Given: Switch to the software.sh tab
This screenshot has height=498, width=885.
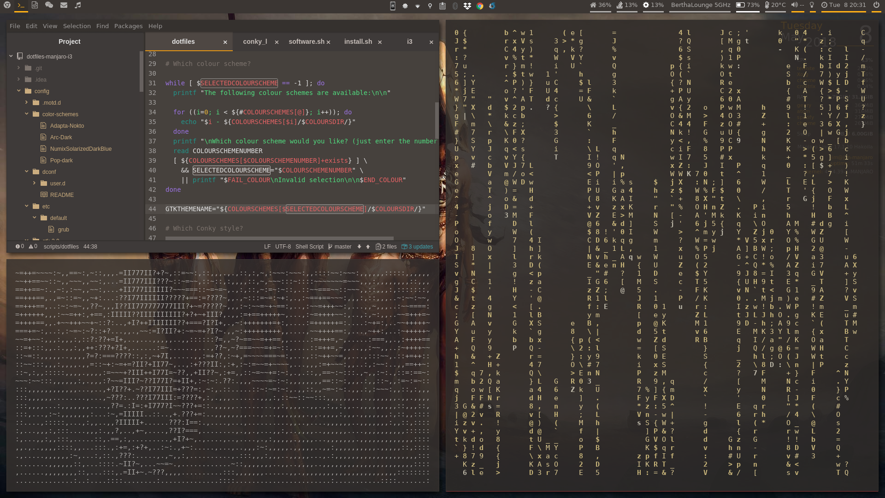Looking at the screenshot, I should (307, 41).
